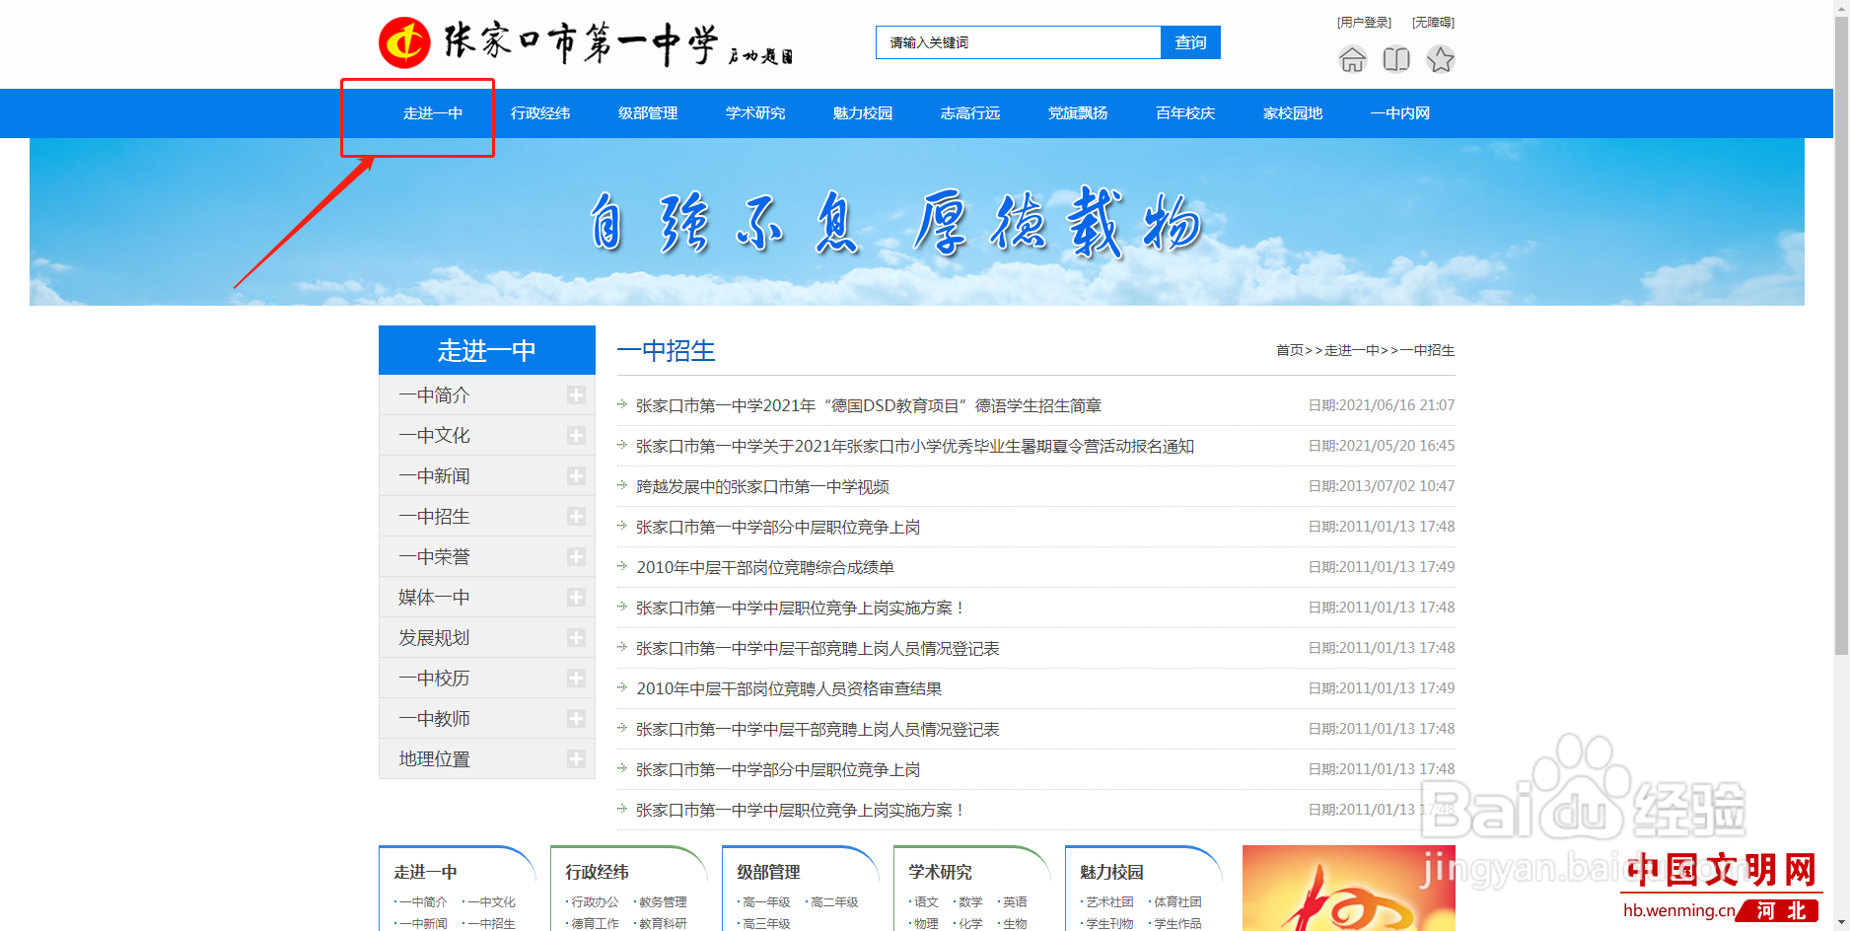Expand the 地理位置 sidebar section

[x=575, y=758]
